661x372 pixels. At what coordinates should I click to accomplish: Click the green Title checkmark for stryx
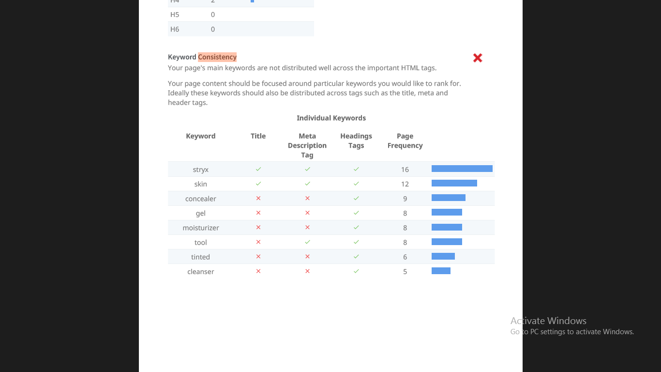[258, 169]
